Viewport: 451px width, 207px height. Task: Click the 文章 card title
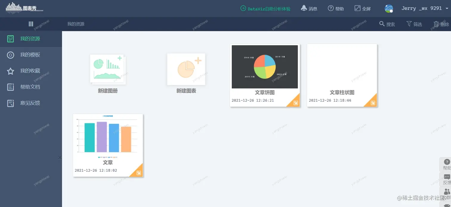click(108, 163)
